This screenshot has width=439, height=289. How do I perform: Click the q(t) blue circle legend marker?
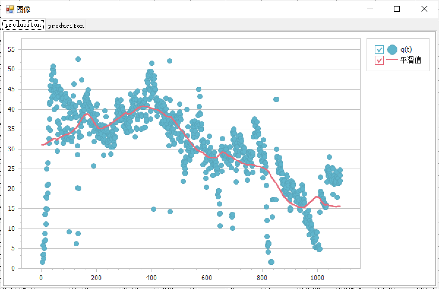[x=392, y=50]
